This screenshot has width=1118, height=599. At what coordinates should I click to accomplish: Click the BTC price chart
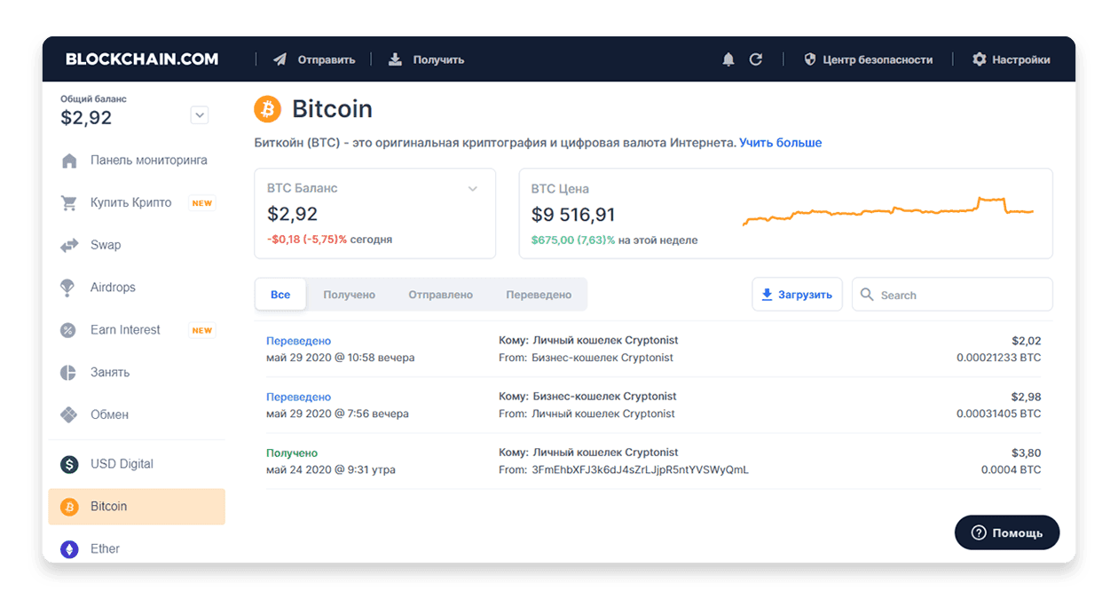tap(888, 210)
